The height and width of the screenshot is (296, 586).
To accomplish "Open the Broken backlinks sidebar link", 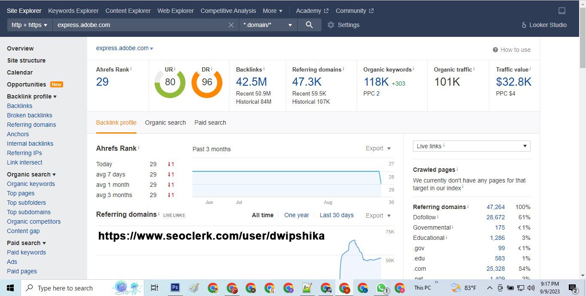I will pyautogui.click(x=30, y=115).
